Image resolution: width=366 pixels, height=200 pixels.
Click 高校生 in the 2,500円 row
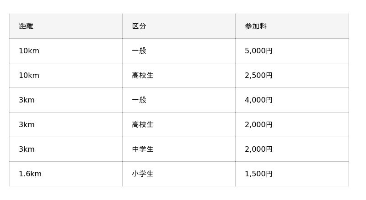[143, 76]
